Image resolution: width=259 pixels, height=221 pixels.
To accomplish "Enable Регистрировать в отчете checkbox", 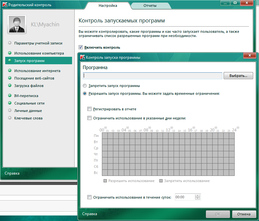I will click(89, 109).
